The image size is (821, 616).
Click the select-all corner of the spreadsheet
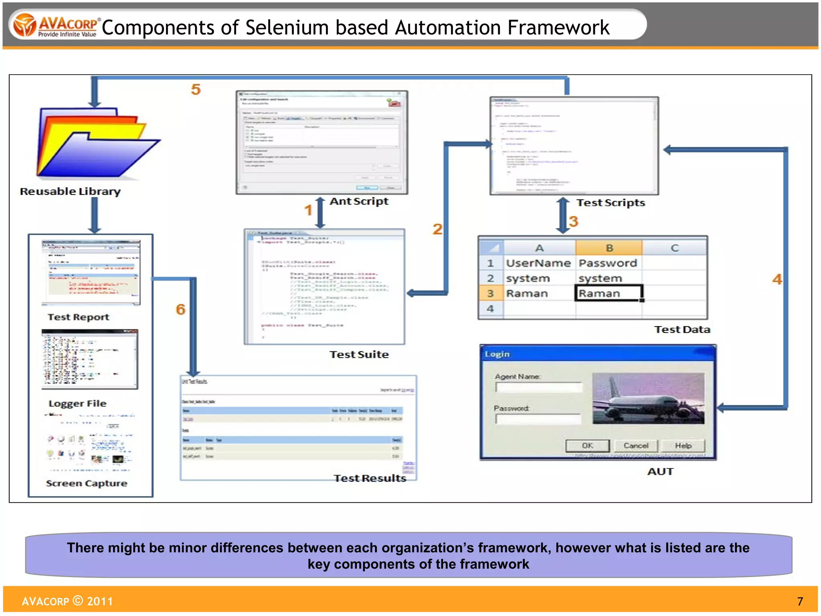(491, 248)
